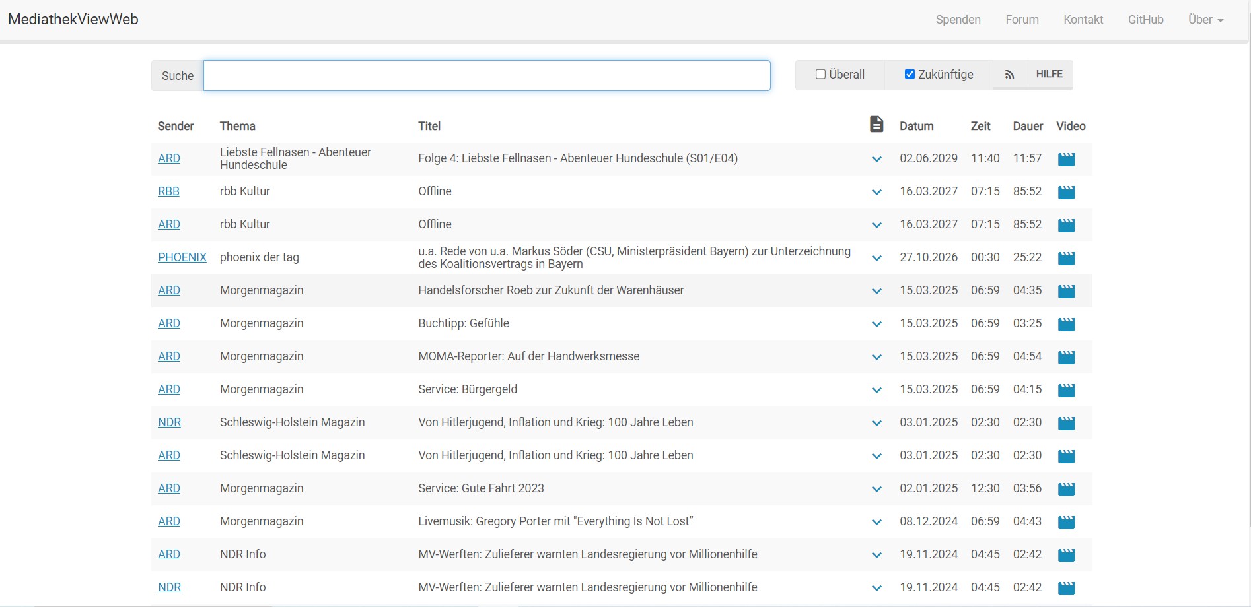Expand details in ARD Schleswig-Holstein Magazin row

click(x=876, y=456)
